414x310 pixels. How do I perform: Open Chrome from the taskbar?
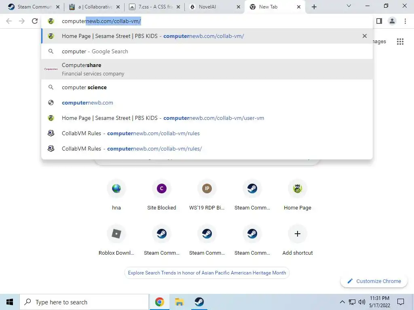159,302
